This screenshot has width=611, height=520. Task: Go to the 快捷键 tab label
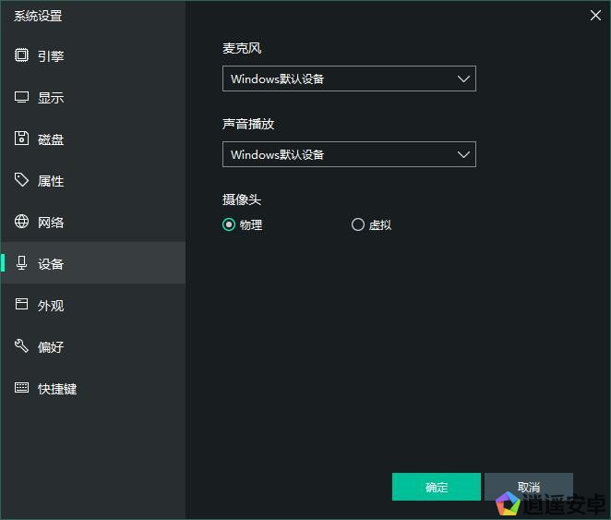coord(57,389)
